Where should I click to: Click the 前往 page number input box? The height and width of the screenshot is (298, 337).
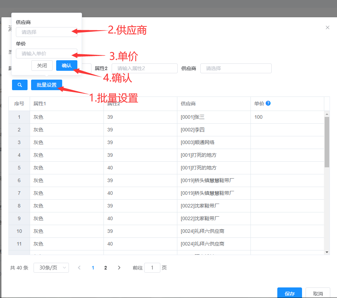(x=152, y=268)
